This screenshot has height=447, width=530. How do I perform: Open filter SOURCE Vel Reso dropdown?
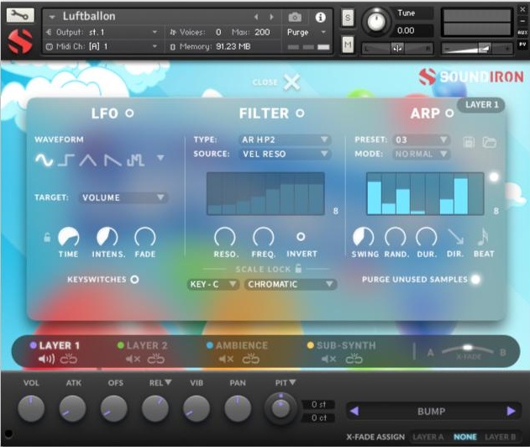point(285,154)
